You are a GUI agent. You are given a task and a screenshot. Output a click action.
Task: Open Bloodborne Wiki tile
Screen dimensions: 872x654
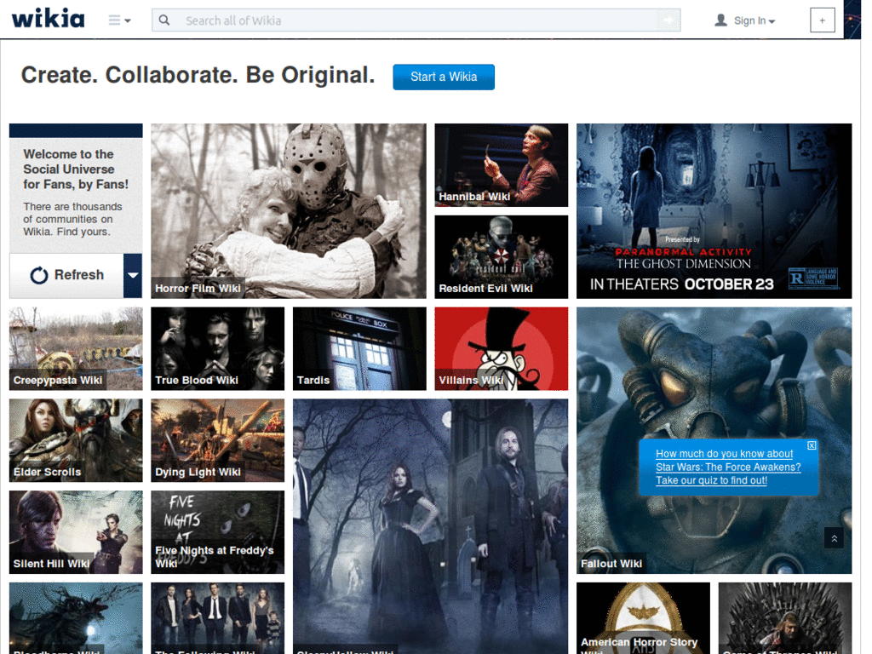pyautogui.click(x=76, y=618)
